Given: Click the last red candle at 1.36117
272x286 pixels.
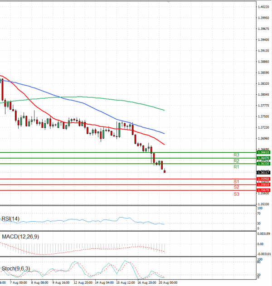Looking at the screenshot, I should click(165, 171).
